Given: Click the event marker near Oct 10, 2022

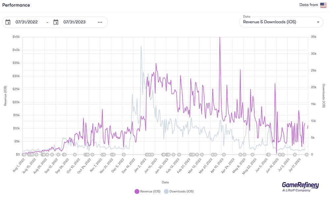Looking at the screenshot, I should pos(75,155).
